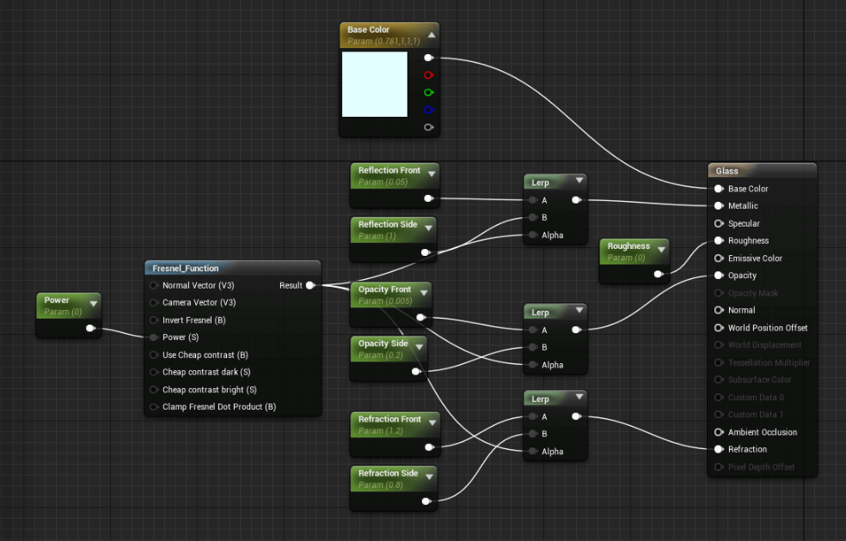Click the Fresnel Normal Vector input pin
The width and height of the screenshot is (846, 541).
(x=154, y=286)
